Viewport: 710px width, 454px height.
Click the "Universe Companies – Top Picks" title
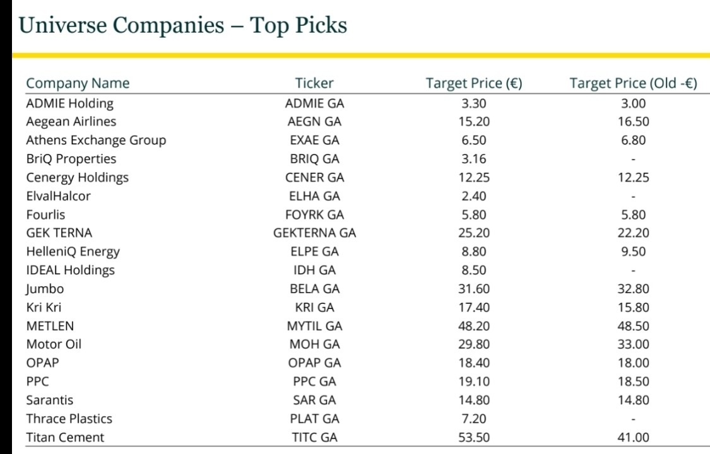click(183, 25)
